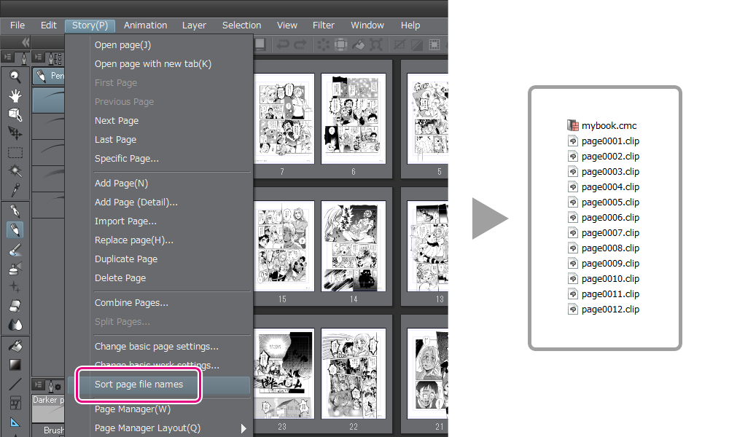Choose the Fill bucket tool

(15, 345)
